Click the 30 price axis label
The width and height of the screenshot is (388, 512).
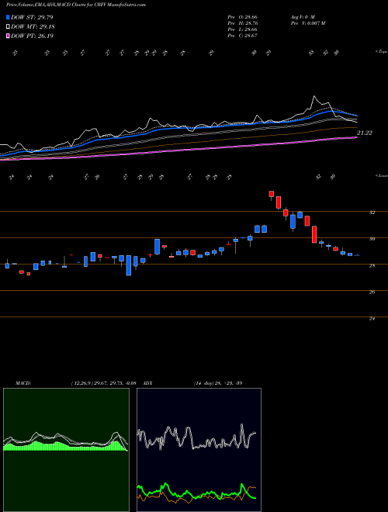click(x=372, y=239)
